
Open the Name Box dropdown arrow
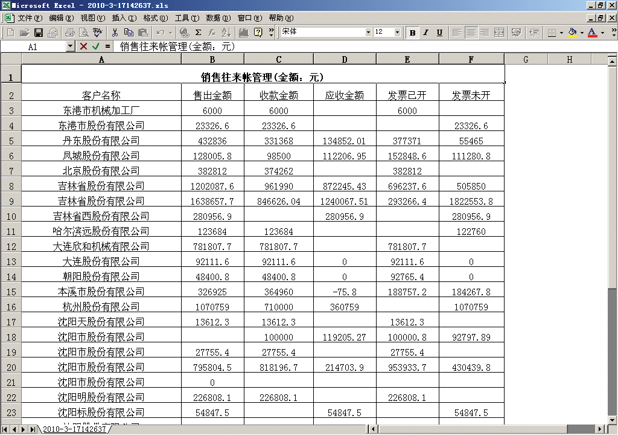tap(70, 46)
